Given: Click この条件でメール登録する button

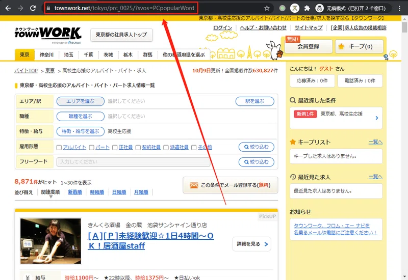Looking at the screenshot, I should [x=231, y=185].
